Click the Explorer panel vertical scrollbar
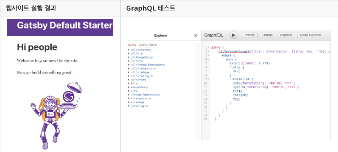The width and height of the screenshot is (338, 152). pyautogui.click(x=197, y=91)
